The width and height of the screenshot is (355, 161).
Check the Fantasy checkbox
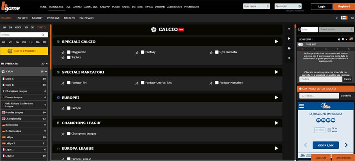(x=143, y=52)
